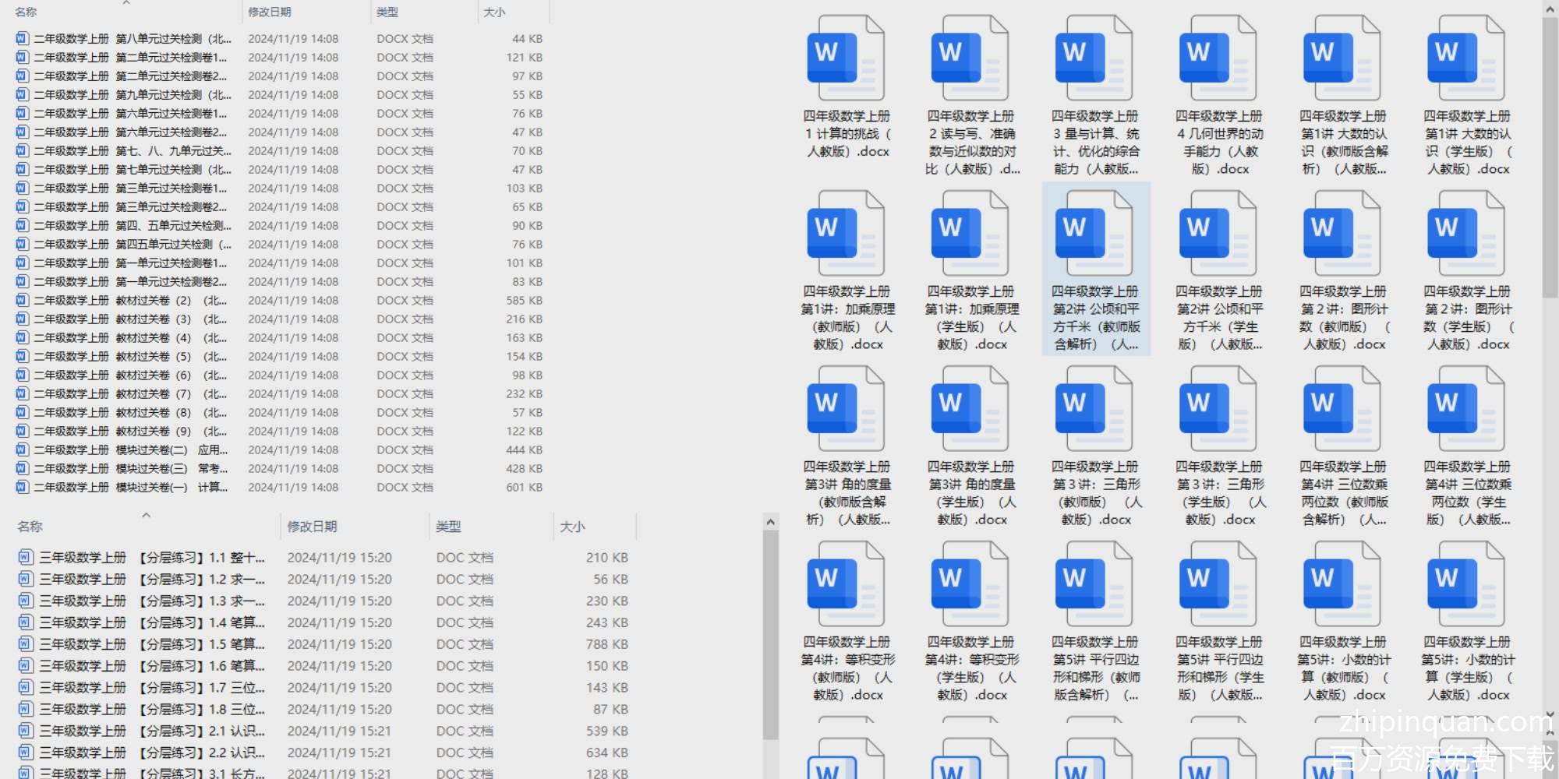The height and width of the screenshot is (779, 1559).
Task: Click the 第1讲：加乘原理 (教师版) Word icon
Action: coord(845,235)
